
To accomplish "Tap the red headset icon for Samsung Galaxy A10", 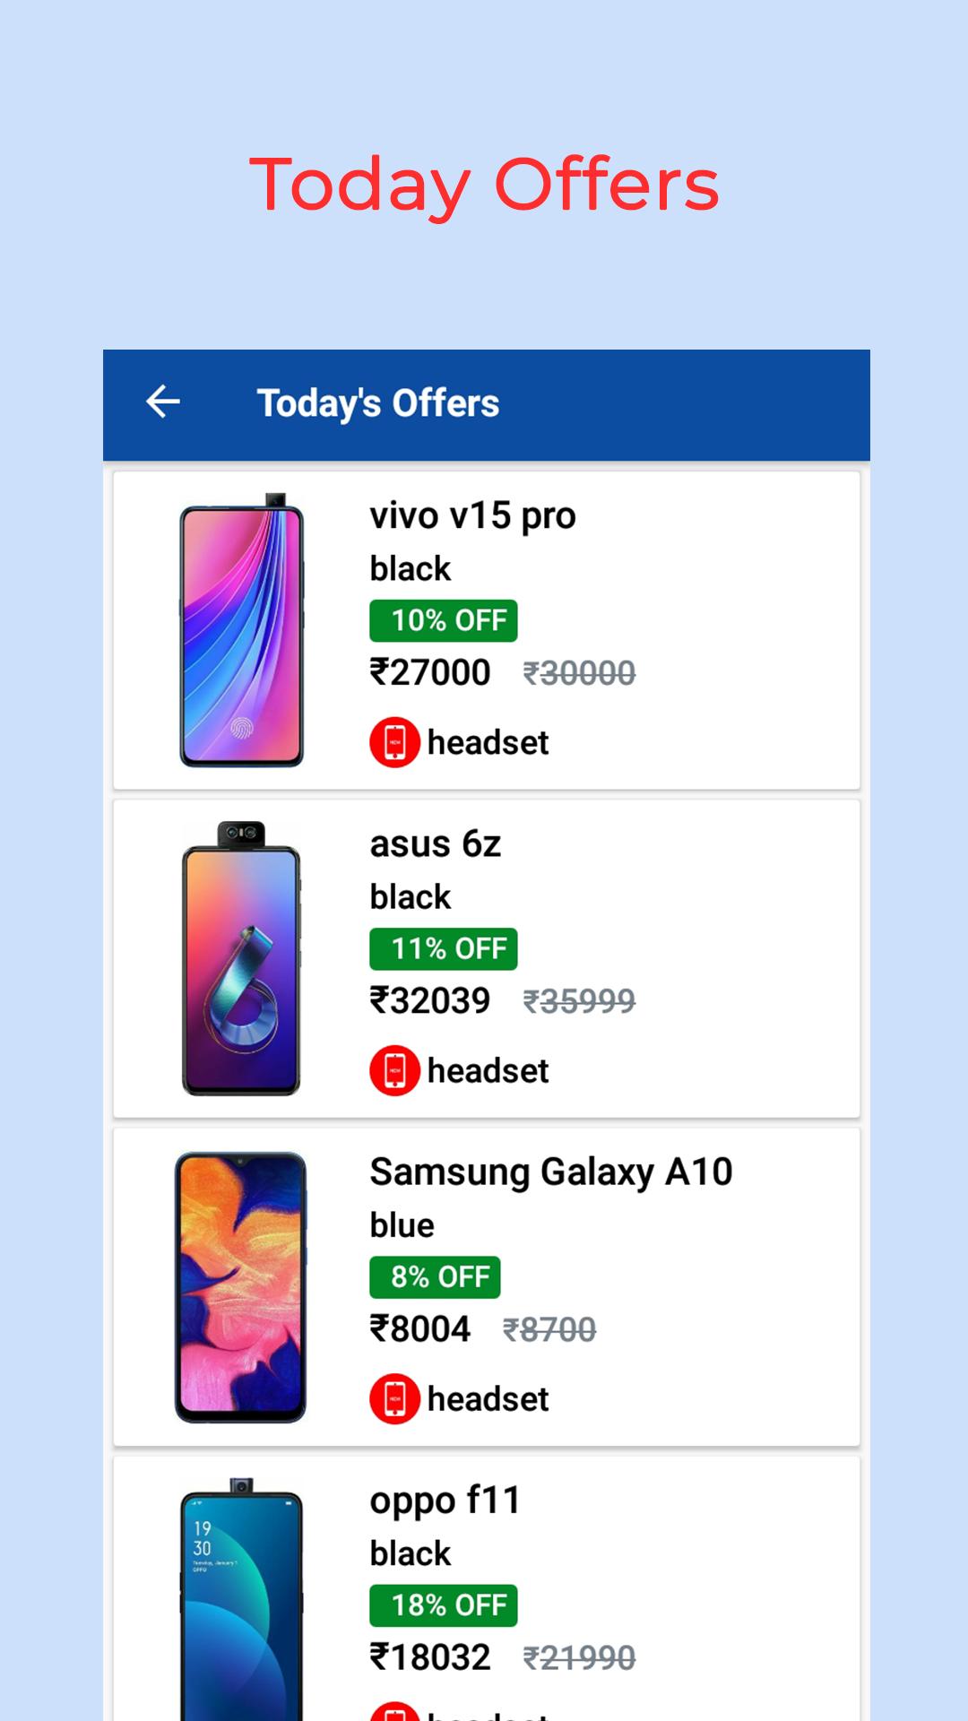I will tap(394, 1398).
